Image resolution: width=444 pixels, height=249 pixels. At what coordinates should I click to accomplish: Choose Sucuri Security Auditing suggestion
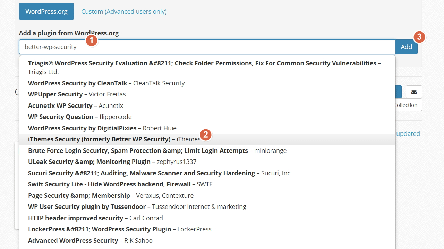click(207, 173)
